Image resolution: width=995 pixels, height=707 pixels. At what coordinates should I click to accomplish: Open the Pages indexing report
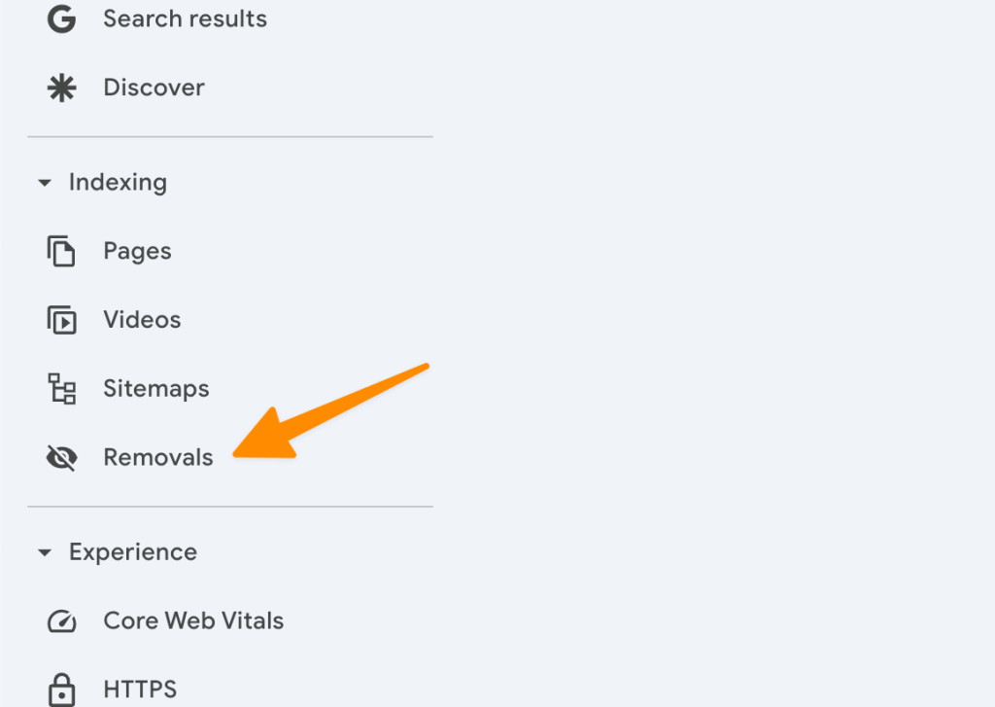pos(137,251)
